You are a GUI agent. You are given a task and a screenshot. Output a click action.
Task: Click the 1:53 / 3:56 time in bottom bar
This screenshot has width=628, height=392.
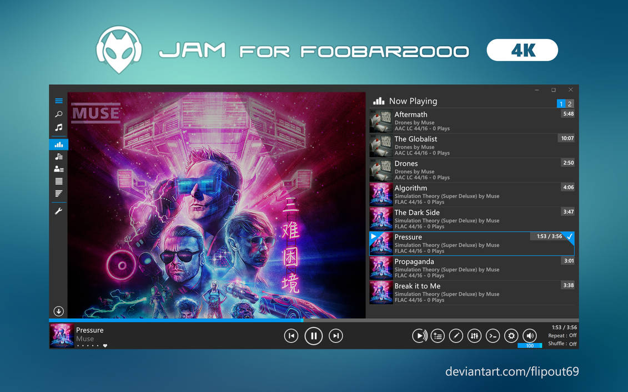pyautogui.click(x=564, y=327)
